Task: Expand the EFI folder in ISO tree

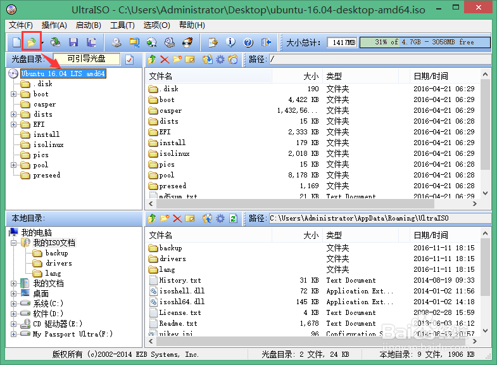Action: pos(13,125)
